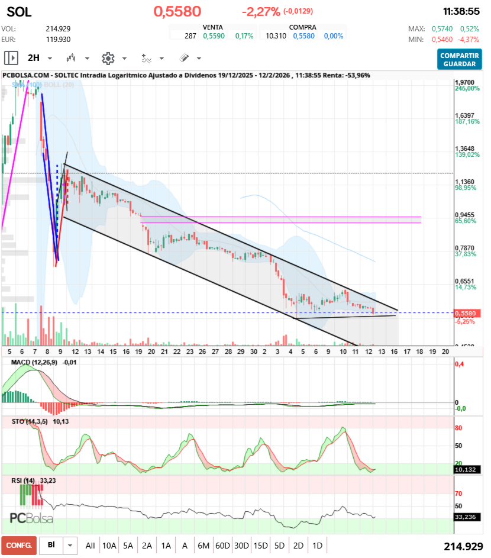Viewport: 491px width, 558px height.
Task: Open the chart type dropdown arrow
Action: pyautogui.click(x=87, y=59)
